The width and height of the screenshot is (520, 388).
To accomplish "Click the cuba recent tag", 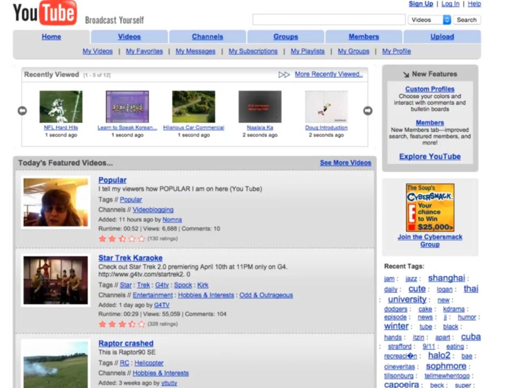I will pos(471,337).
